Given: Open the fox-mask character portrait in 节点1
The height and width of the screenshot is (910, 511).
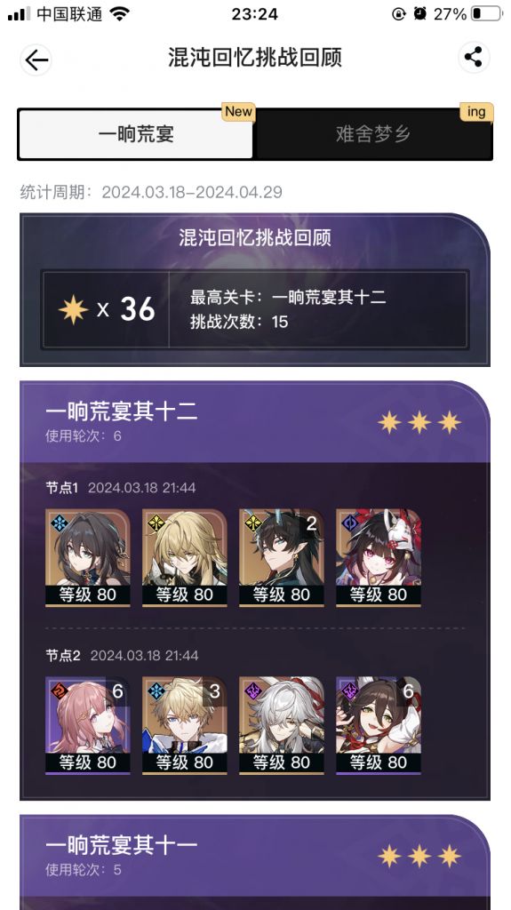Looking at the screenshot, I should (x=379, y=558).
